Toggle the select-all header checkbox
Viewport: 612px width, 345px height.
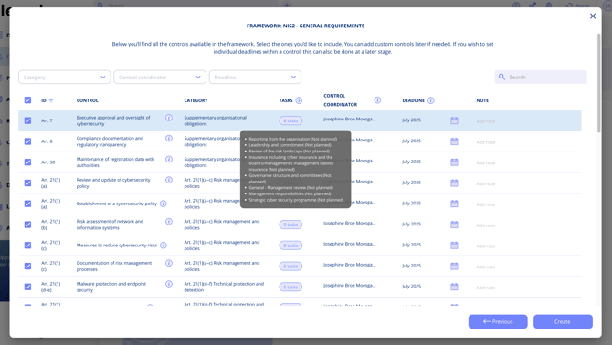27,100
